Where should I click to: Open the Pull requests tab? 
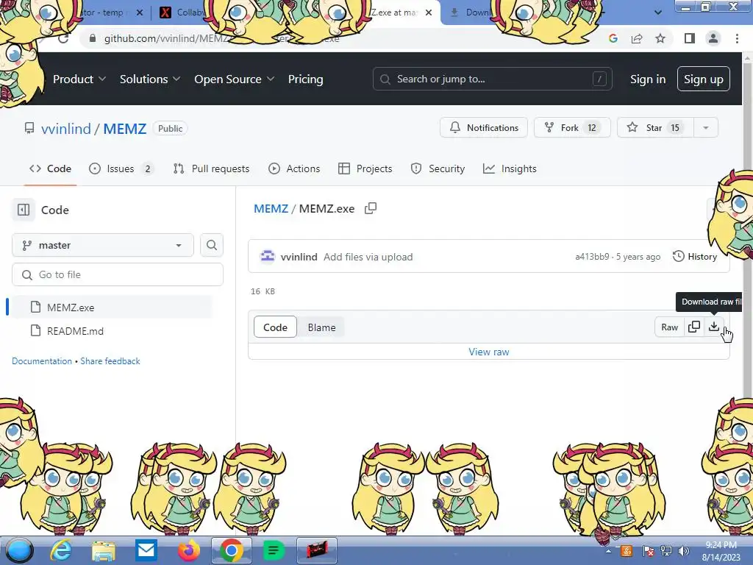click(211, 168)
